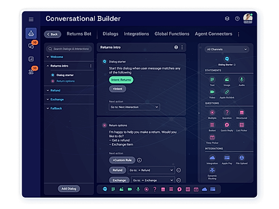Image resolution: width=279 pixels, height=209 pixels.
Task: Remove the Refund rule with minus icon
Action: tap(178, 170)
